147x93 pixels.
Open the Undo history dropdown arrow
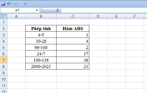click(12, 4)
